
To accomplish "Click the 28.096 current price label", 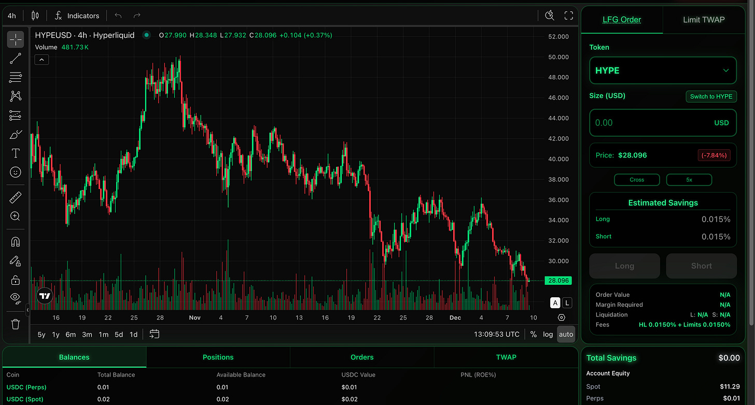I will click(558, 281).
